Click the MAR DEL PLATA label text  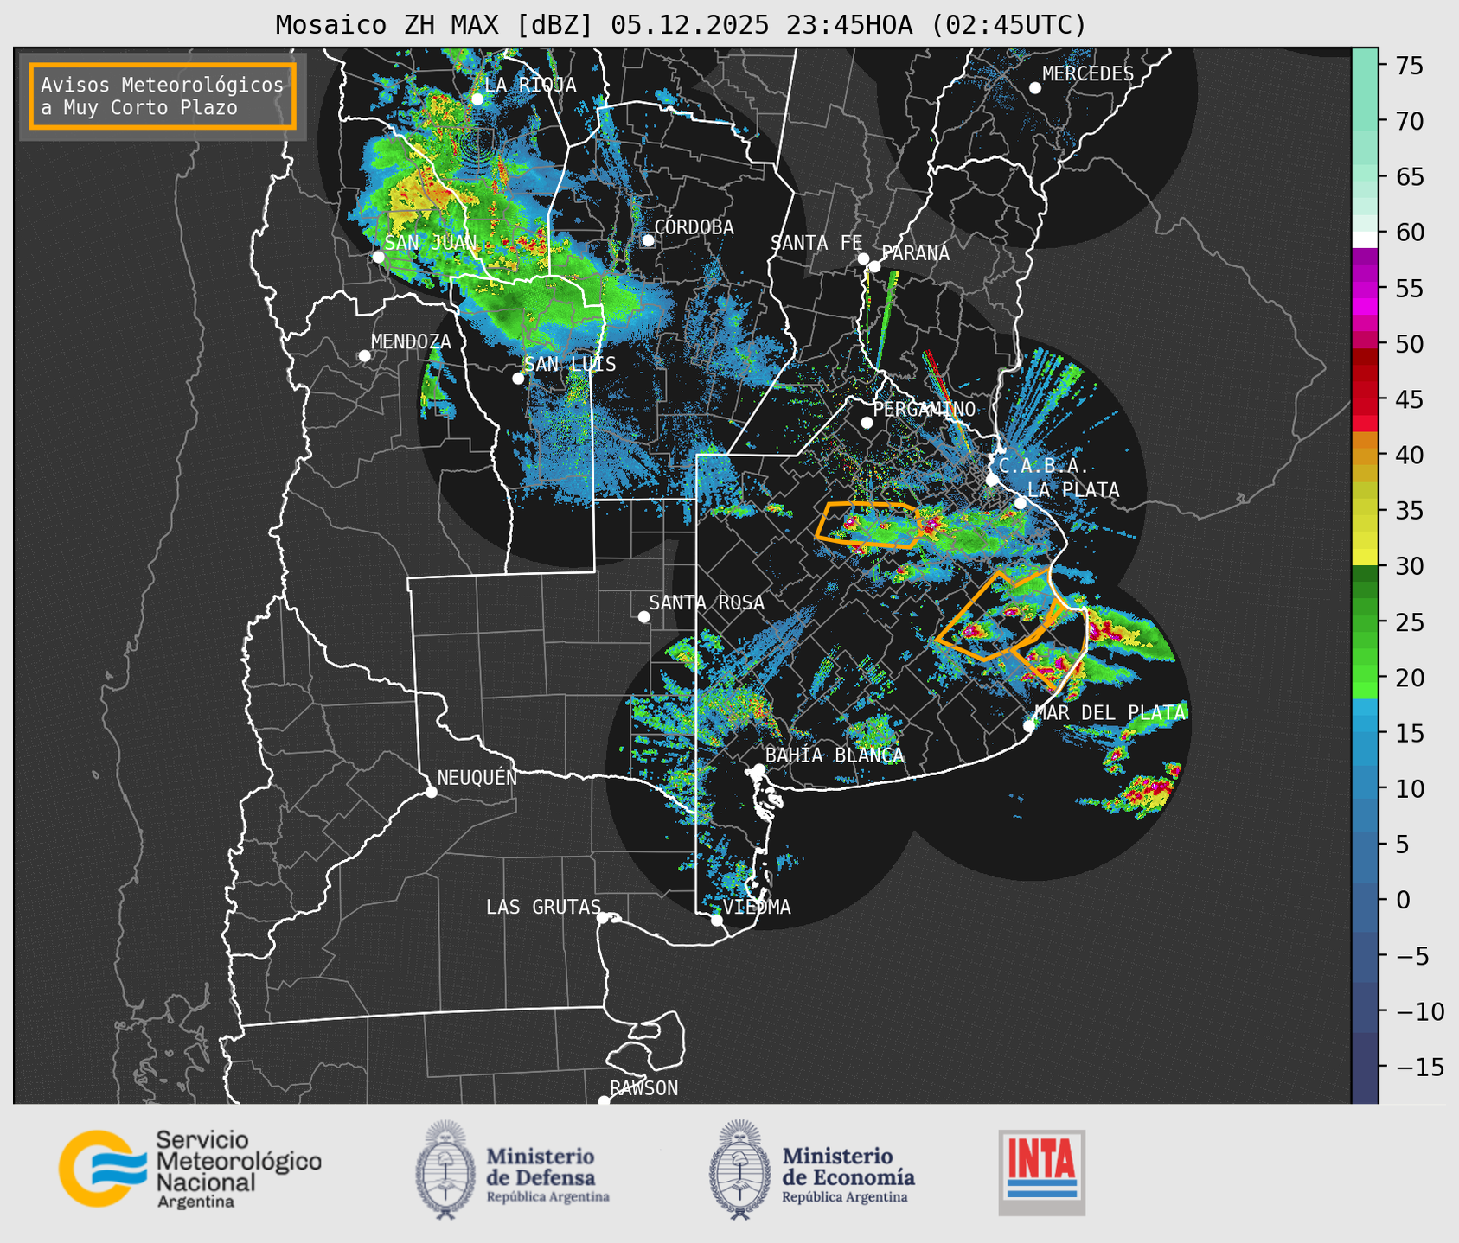click(x=1110, y=712)
